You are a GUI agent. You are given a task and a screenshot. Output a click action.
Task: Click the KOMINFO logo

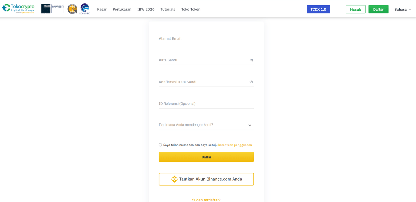pos(84,9)
